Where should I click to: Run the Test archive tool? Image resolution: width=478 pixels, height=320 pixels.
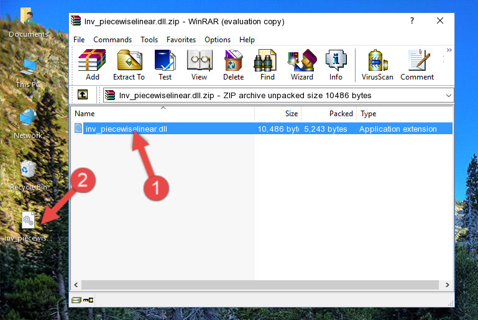(165, 65)
